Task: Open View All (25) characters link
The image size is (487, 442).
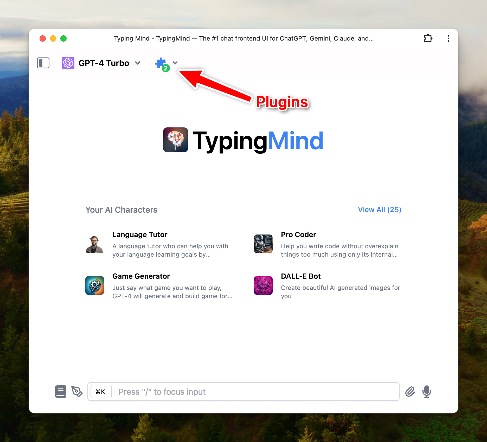Action: click(380, 210)
